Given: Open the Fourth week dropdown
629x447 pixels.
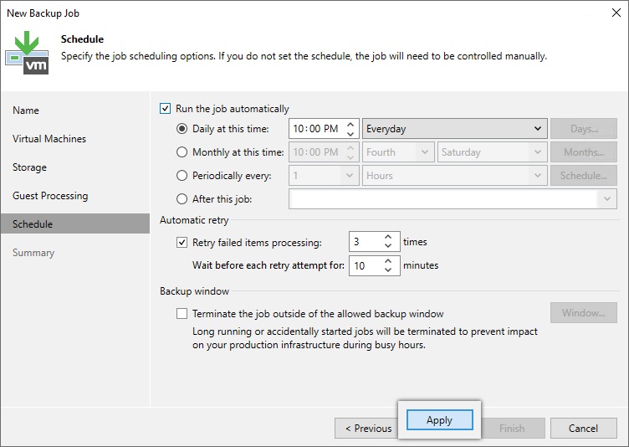Looking at the screenshot, I should pyautogui.click(x=398, y=152).
